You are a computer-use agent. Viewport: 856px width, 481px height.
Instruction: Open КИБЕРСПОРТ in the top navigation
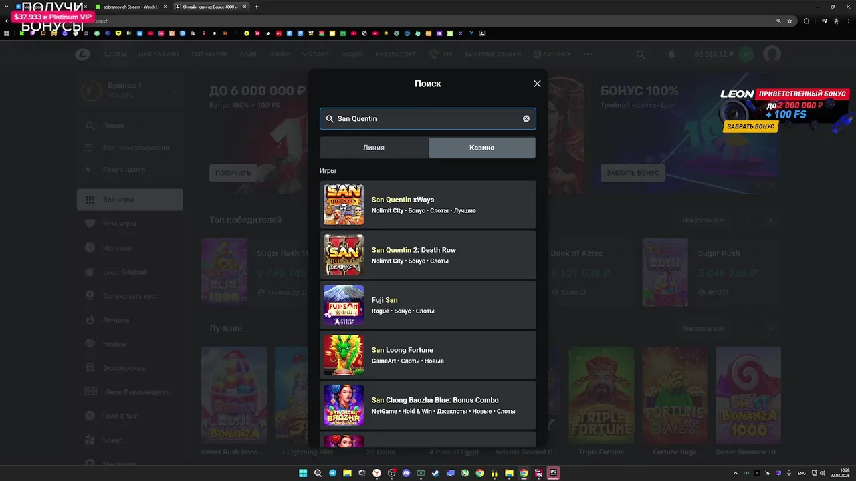396,55
